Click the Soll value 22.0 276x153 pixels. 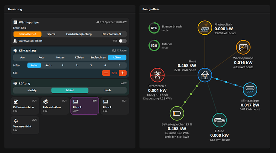point(114,73)
